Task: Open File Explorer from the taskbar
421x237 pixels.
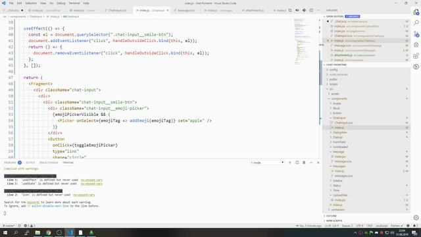Action: tap(37, 232)
